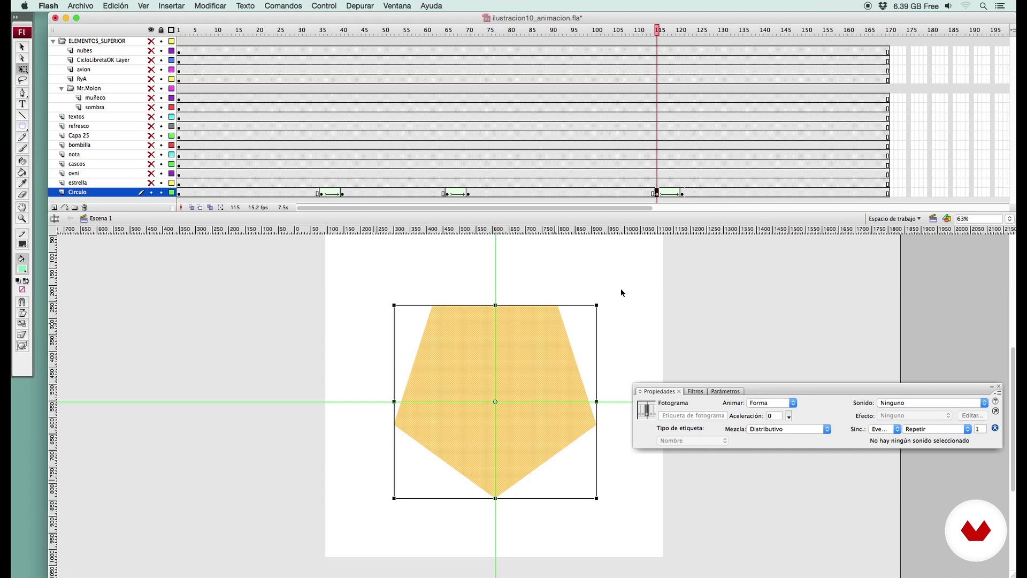Viewport: 1027px width, 578px height.
Task: Open the Edit Symbols button
Action: click(947, 218)
